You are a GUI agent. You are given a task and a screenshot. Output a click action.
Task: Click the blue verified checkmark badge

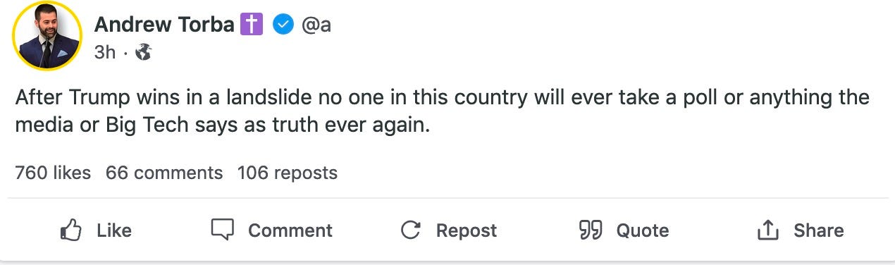tap(283, 25)
